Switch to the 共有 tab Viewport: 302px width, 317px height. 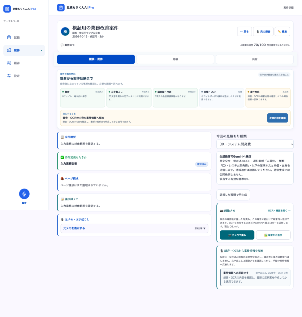pos(255,59)
